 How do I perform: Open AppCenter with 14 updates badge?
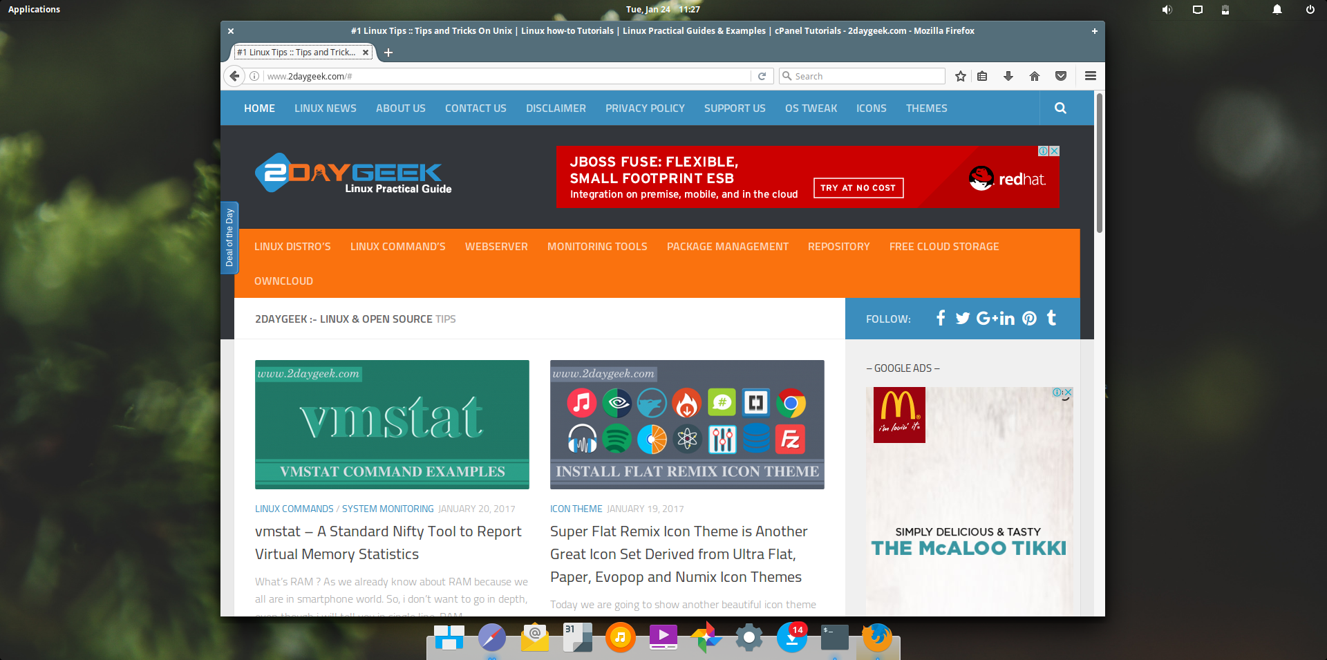[x=792, y=637]
